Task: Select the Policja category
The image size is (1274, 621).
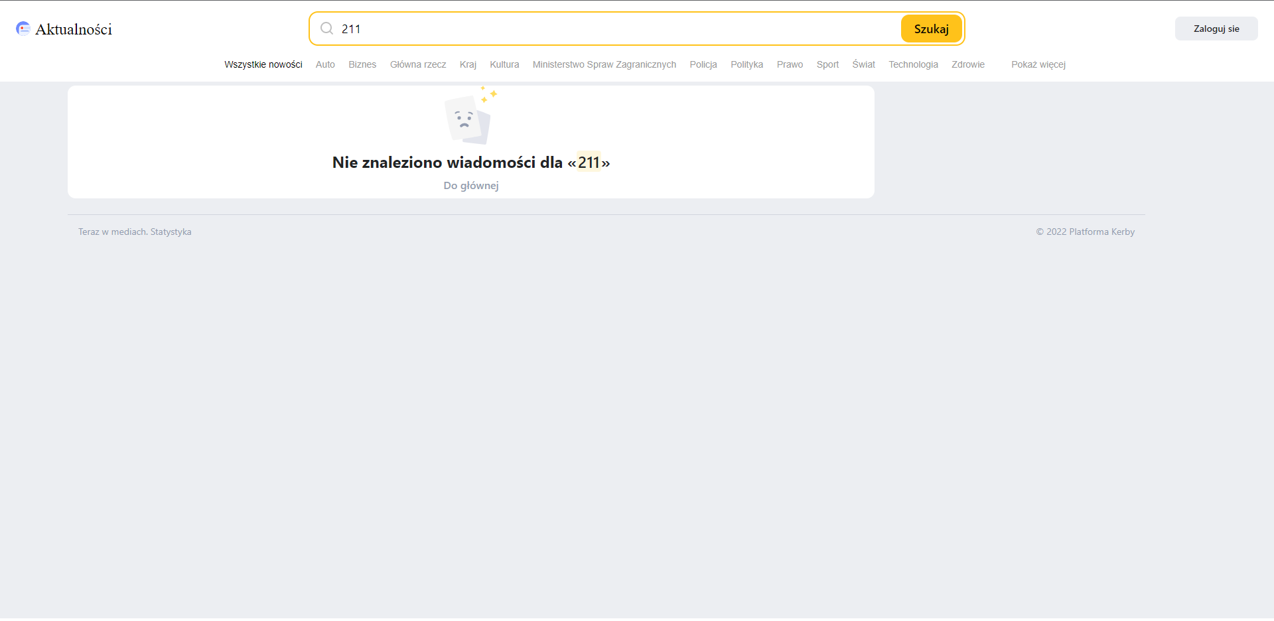Action: click(703, 64)
